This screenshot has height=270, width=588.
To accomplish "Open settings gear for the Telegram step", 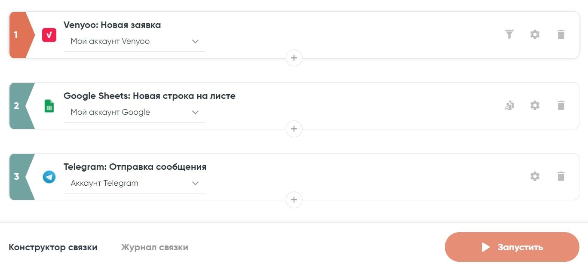I will pos(535,176).
